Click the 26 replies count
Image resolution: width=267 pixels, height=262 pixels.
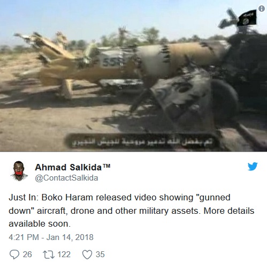click(x=27, y=254)
